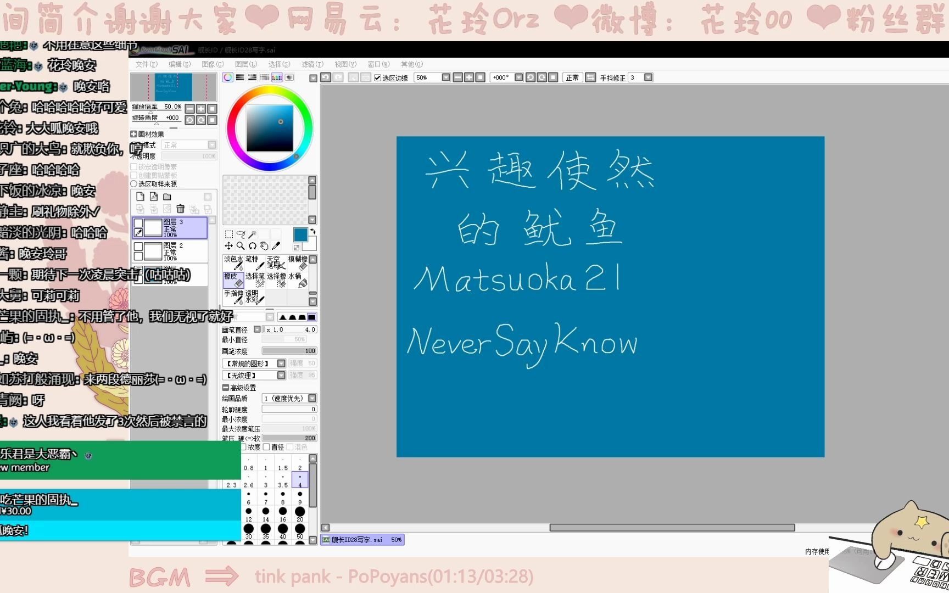Image resolution: width=949 pixels, height=593 pixels.
Task: Open the 50% zoom dropdown in toolbar
Action: click(446, 77)
